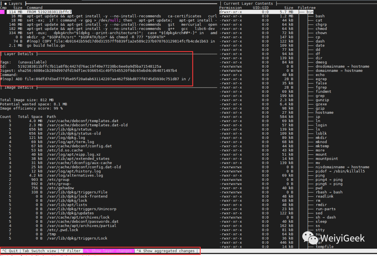Screen dimensions: 377x256
Task: Click the Current Layer Contents panel title
Action: [x=248, y=3]
